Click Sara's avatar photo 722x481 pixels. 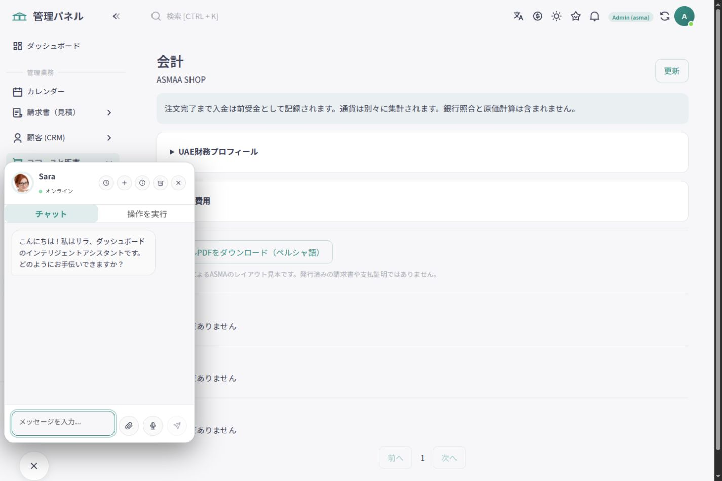(x=22, y=183)
